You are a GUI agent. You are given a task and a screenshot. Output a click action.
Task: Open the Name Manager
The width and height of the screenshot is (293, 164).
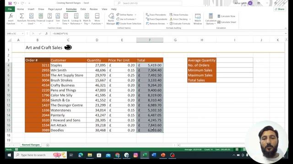click(111, 19)
